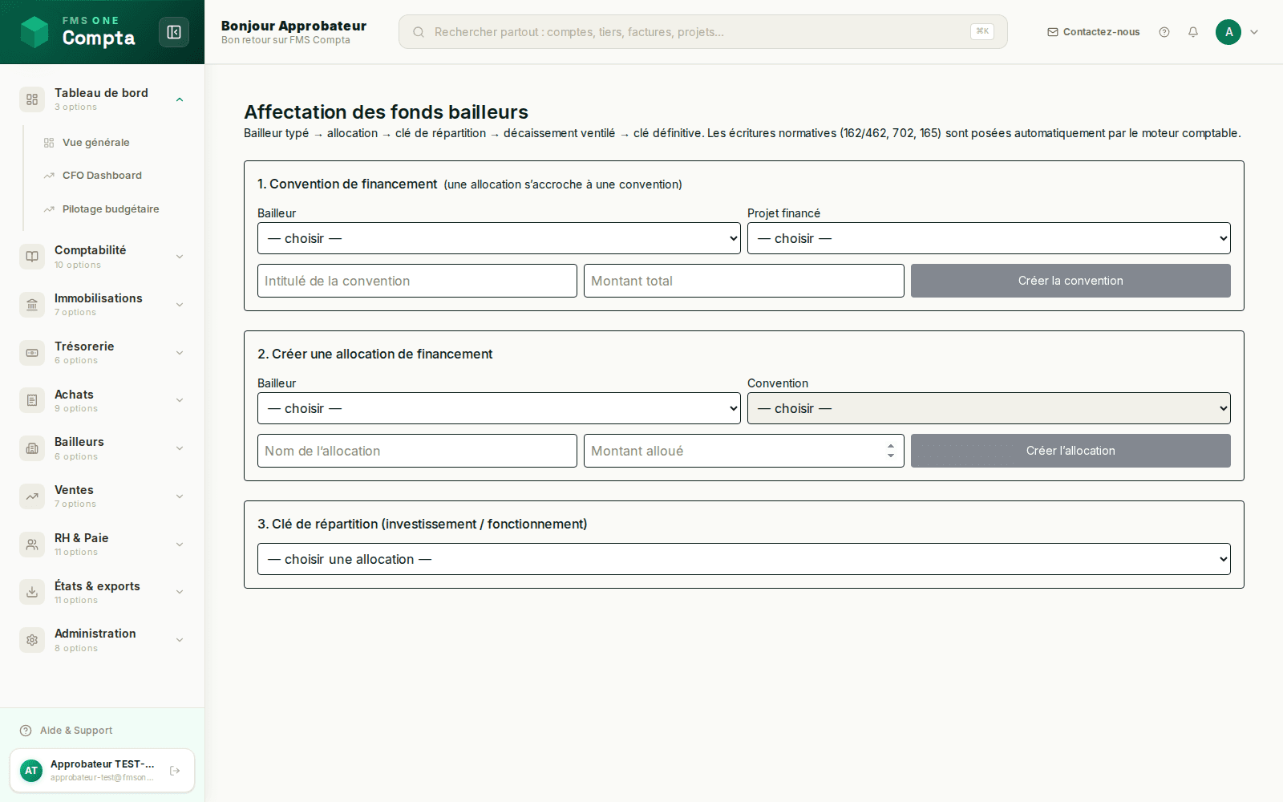Expand the RH & Paie section chevron
Viewport: 1283px width, 802px height.
180,545
